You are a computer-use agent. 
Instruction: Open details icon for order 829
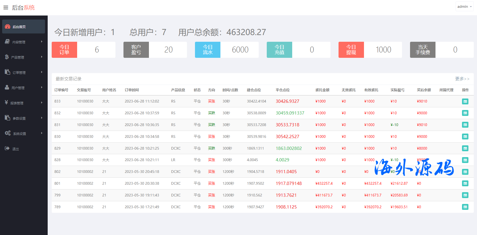pyautogui.click(x=465, y=148)
